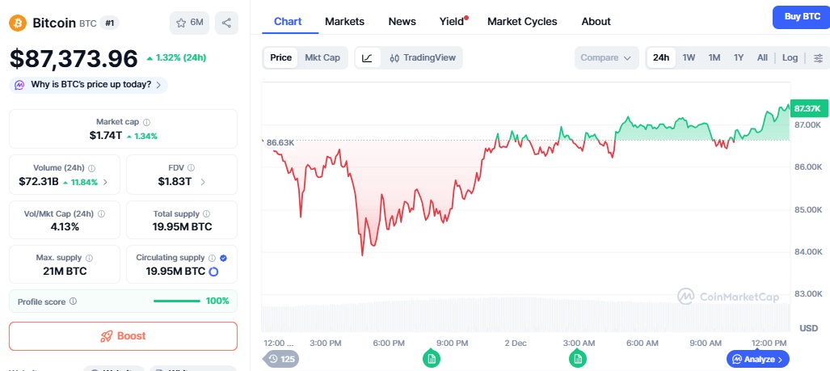This screenshot has height=371, width=830.
Task: Click the Profile score progress bar
Action: coord(177,301)
